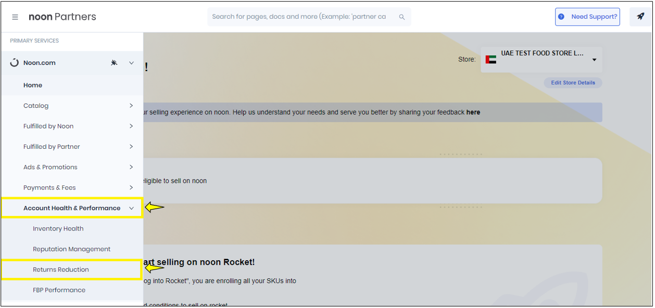Expand the Catalog submenu arrow
Screen dimensions: 655x308
(x=131, y=106)
